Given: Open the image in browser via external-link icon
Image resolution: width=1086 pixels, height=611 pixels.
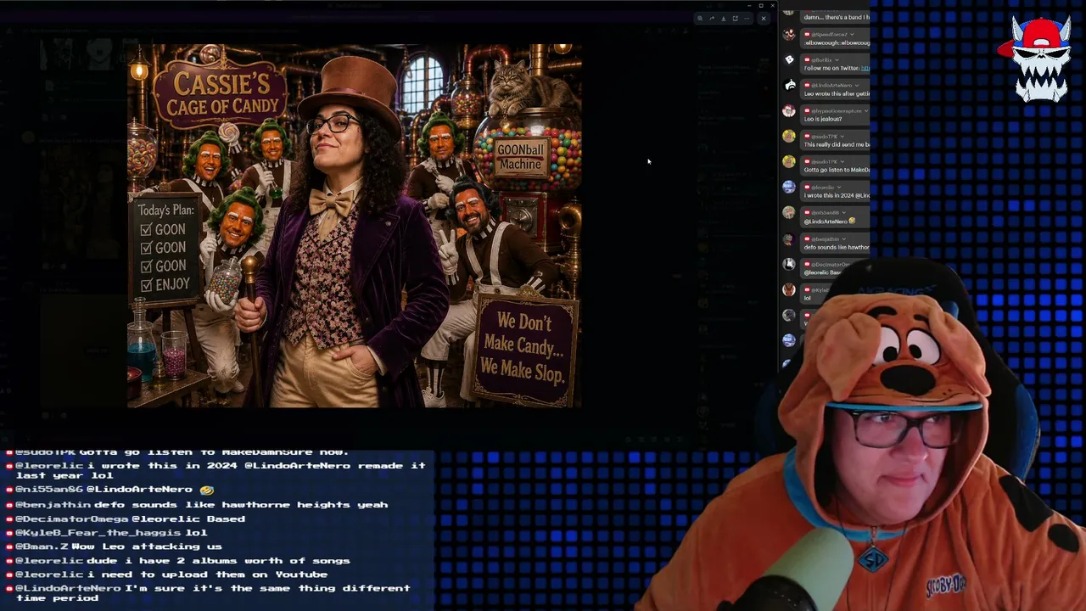Looking at the screenshot, I should coord(735,18).
